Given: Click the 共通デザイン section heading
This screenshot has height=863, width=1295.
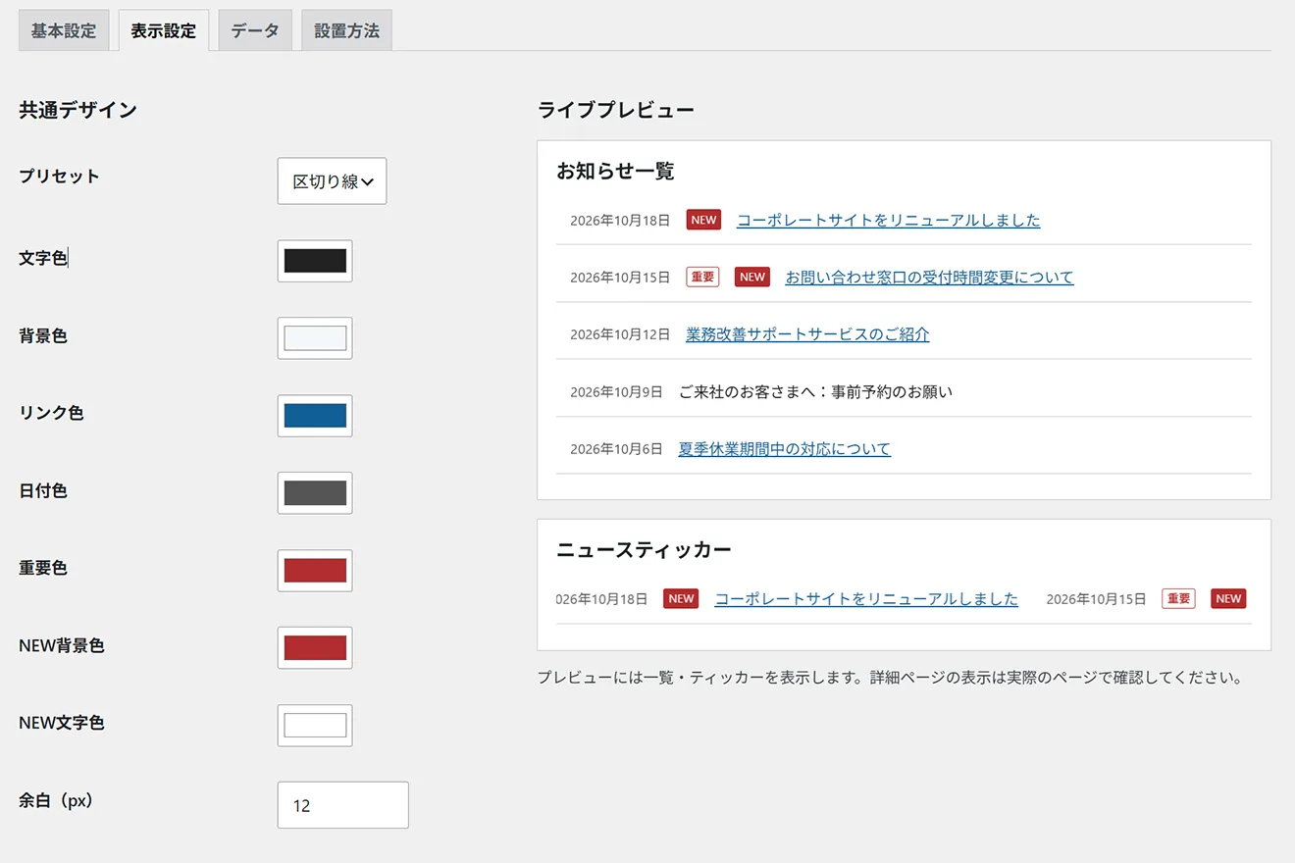Looking at the screenshot, I should (x=78, y=110).
